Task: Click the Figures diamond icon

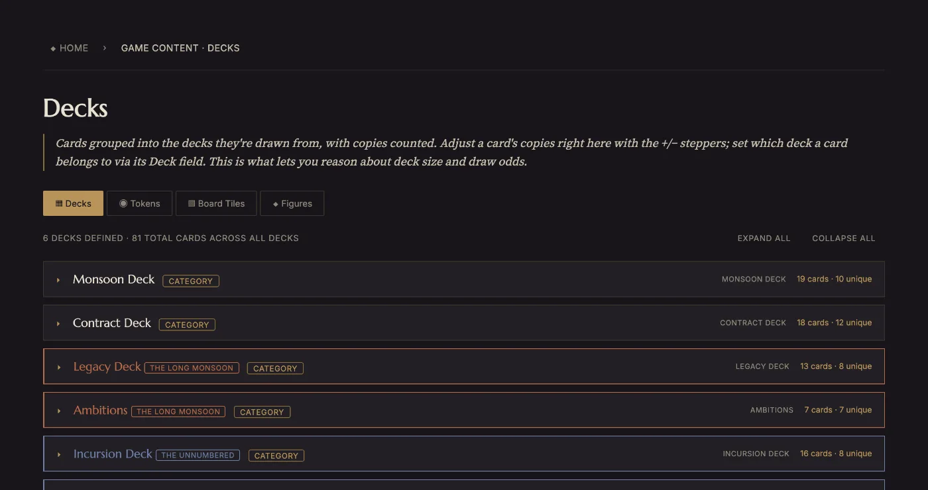Action: point(276,204)
